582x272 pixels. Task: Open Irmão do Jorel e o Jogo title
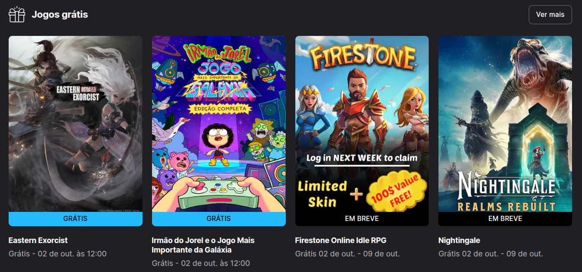pyautogui.click(x=203, y=245)
